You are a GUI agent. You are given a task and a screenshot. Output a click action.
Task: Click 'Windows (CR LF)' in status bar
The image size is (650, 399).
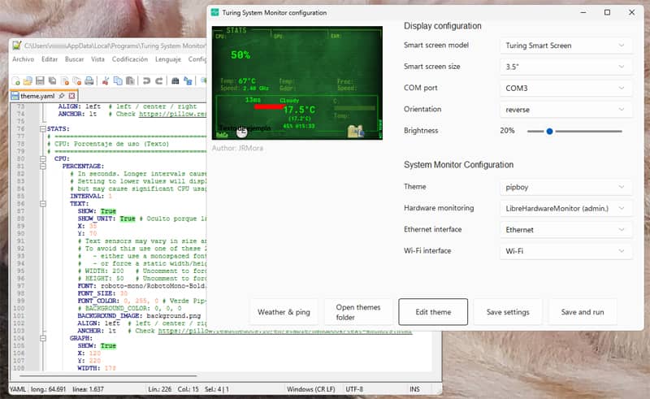click(x=311, y=389)
